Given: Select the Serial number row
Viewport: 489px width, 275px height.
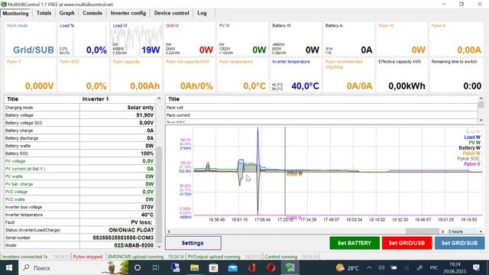Looking at the screenshot, I should pos(79,238).
